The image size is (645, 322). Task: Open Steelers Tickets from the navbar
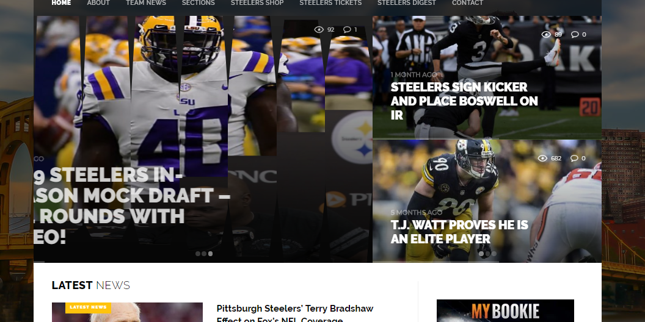[x=330, y=3]
